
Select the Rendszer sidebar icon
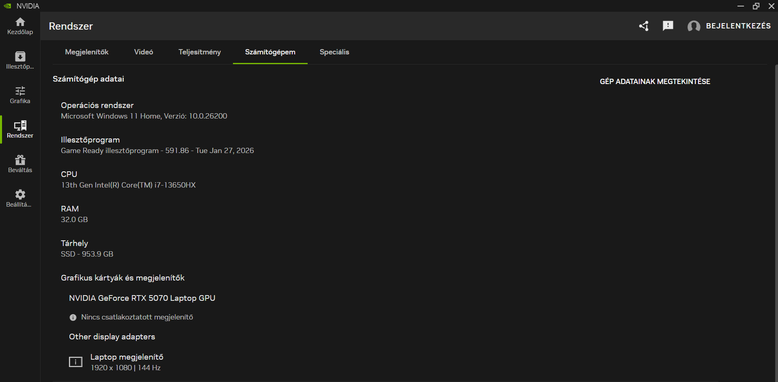20,125
